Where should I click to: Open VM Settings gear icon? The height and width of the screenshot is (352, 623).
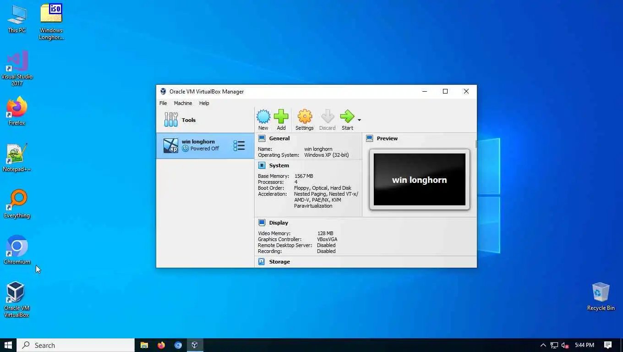point(305,117)
